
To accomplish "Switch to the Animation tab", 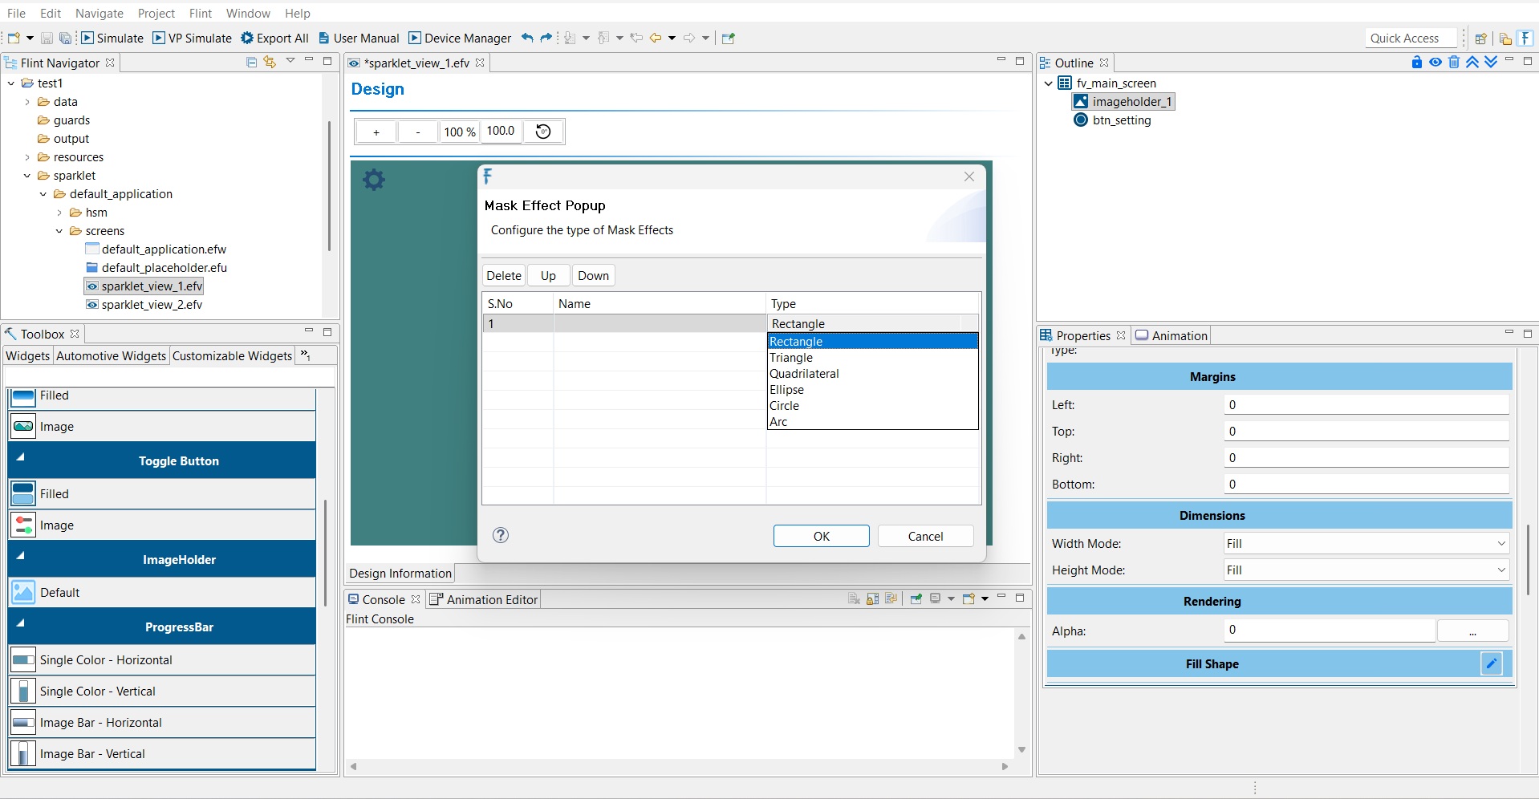I will 1172,335.
